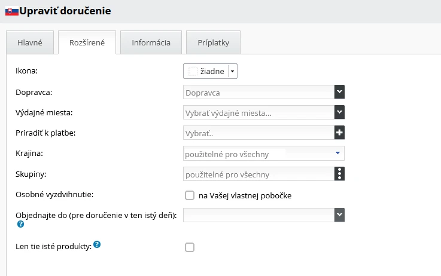
Task: Open Objednajte do time dropdown
Action: click(x=339, y=215)
